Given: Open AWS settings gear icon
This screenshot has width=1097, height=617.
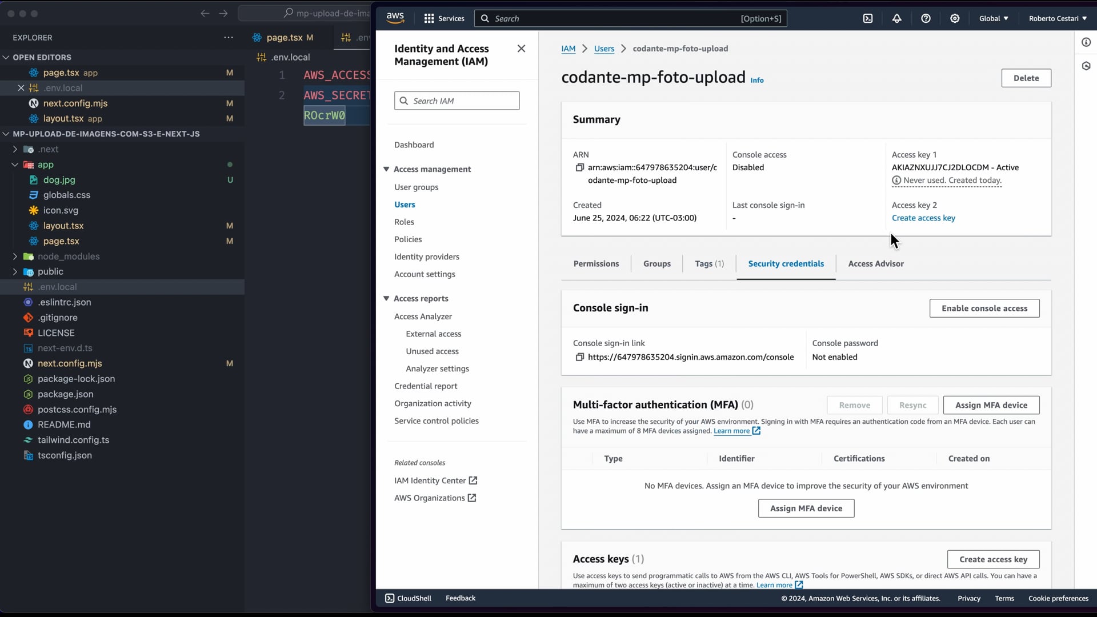Looking at the screenshot, I should point(955,18).
